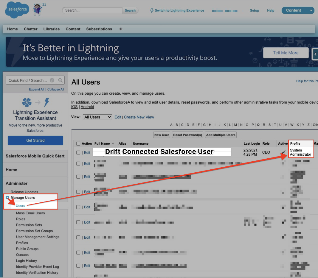Click Collapse All in sidebar
318x278 pixels.
pos(55,89)
